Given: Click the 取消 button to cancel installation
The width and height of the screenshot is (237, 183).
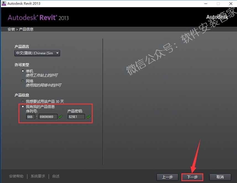Looking at the screenshot, I should (220, 177).
